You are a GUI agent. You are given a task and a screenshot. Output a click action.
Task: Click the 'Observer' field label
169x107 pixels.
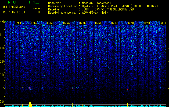(55, 3)
